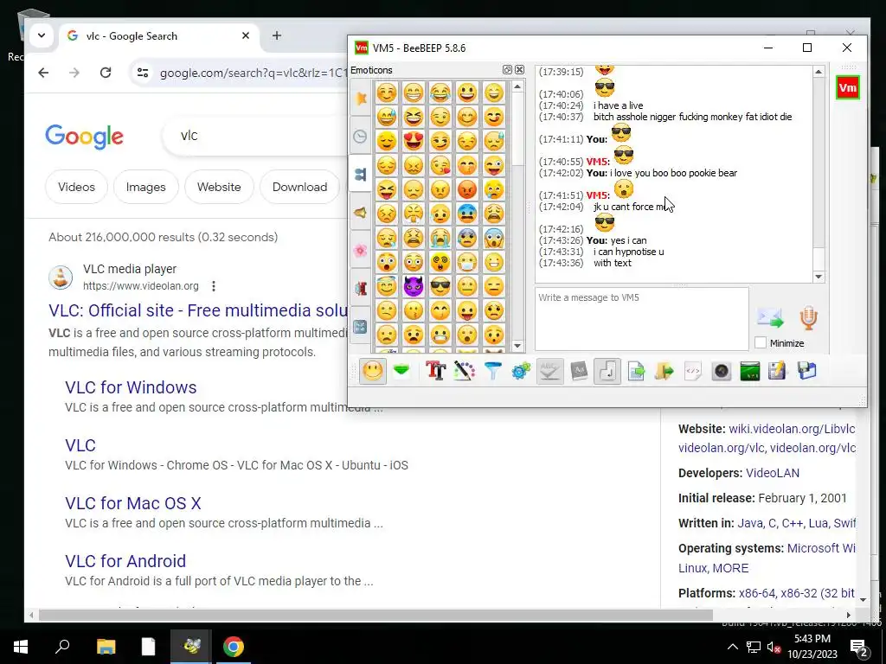Open Windows Start menu
Viewport: 886px width, 664px height.
click(x=21, y=647)
